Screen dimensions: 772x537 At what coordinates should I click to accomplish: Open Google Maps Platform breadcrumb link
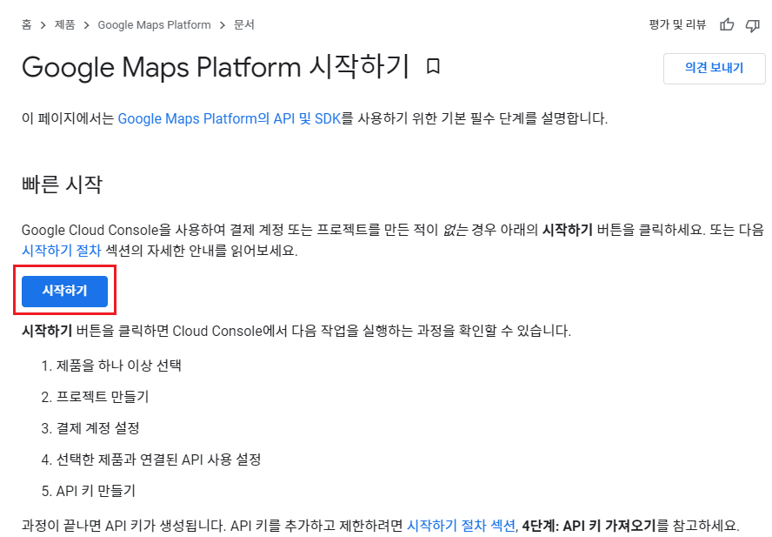[154, 24]
